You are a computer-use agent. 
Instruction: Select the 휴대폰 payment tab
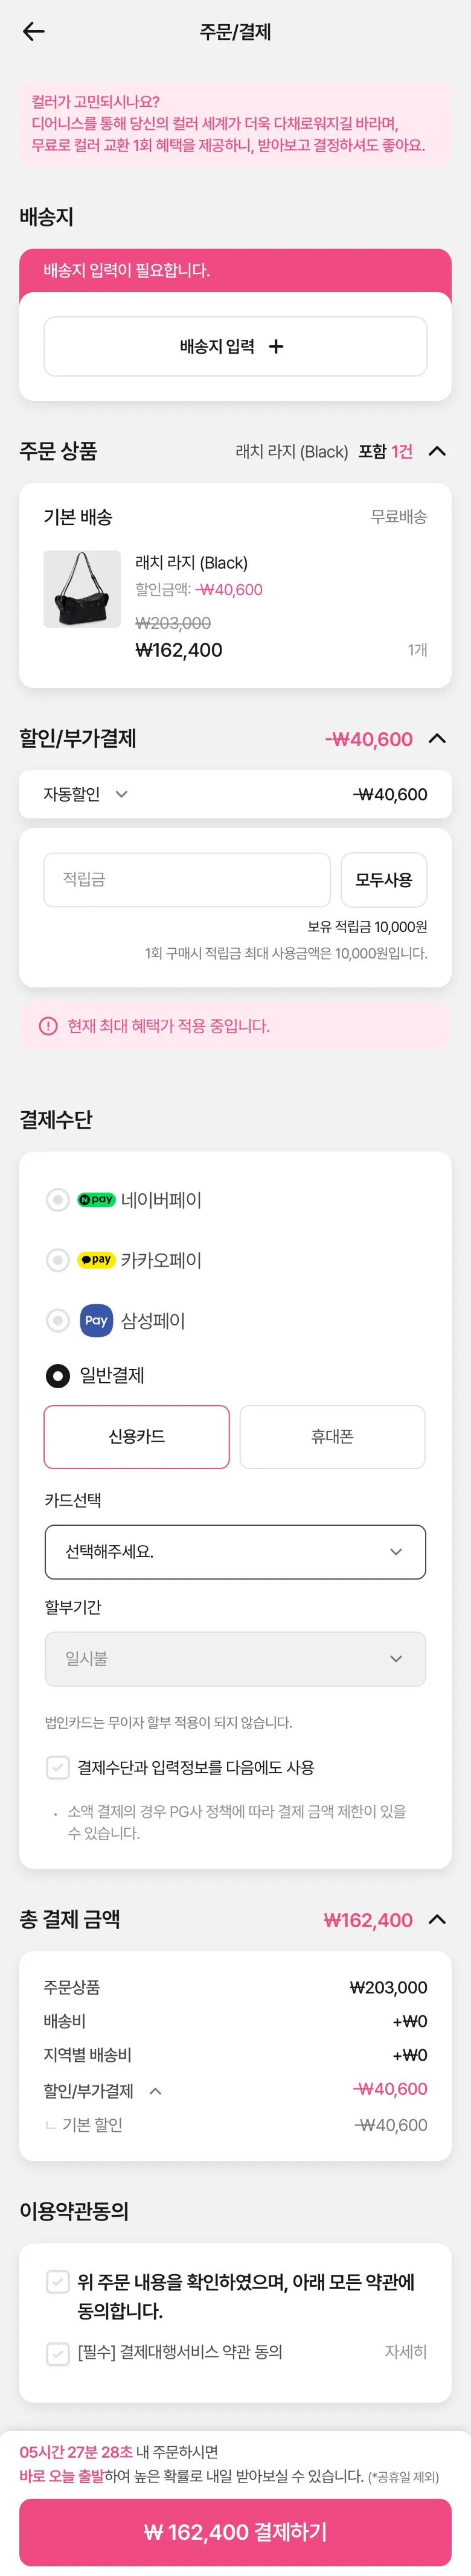[332, 1436]
